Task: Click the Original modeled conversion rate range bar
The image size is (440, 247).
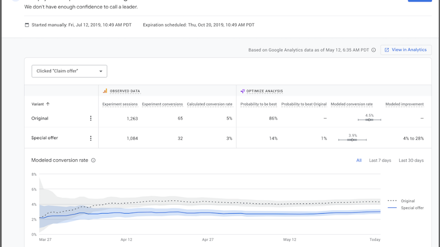Action: pos(369,120)
